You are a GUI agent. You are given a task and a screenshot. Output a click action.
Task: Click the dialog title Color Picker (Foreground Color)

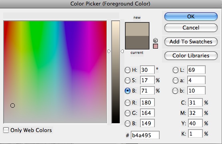pyautogui.click(x=110, y=4)
